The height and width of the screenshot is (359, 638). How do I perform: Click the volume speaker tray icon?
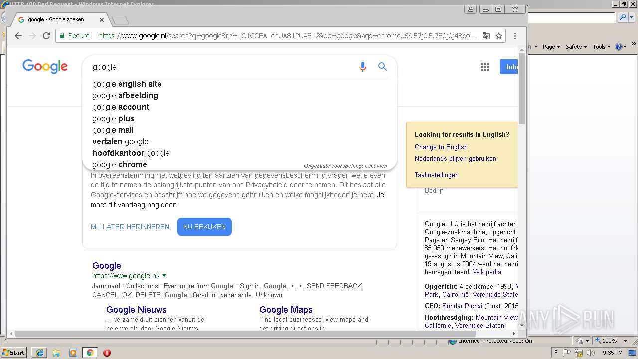[x=591, y=353]
